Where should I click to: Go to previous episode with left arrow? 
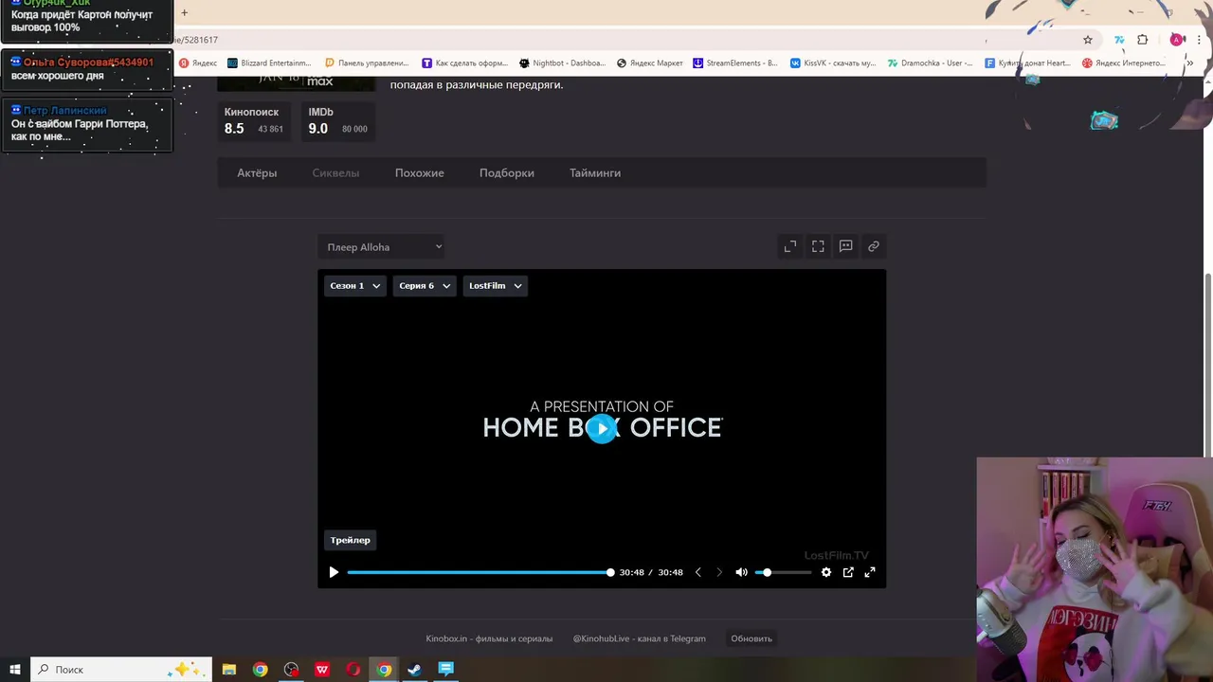(698, 572)
